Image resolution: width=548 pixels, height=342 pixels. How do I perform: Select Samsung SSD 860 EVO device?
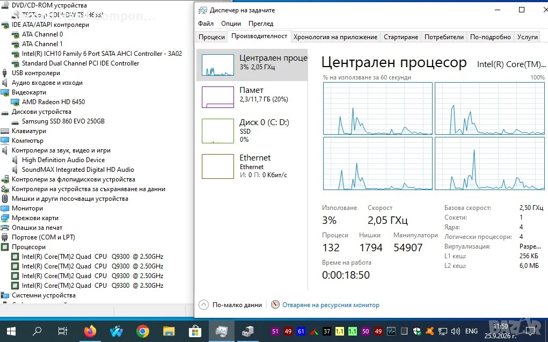click(63, 121)
